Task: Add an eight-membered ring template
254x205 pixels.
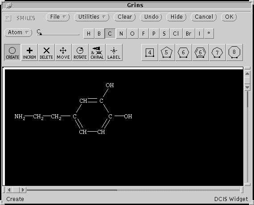Action: click(x=234, y=52)
